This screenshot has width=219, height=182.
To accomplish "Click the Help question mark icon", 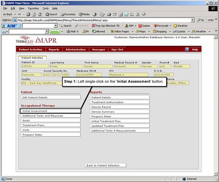I will (x=187, y=49).
